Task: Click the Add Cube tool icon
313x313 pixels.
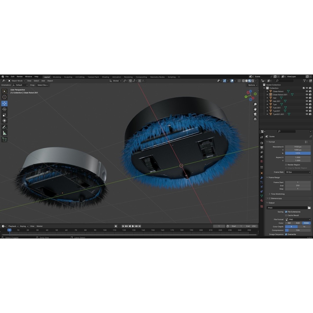Action: [4, 139]
